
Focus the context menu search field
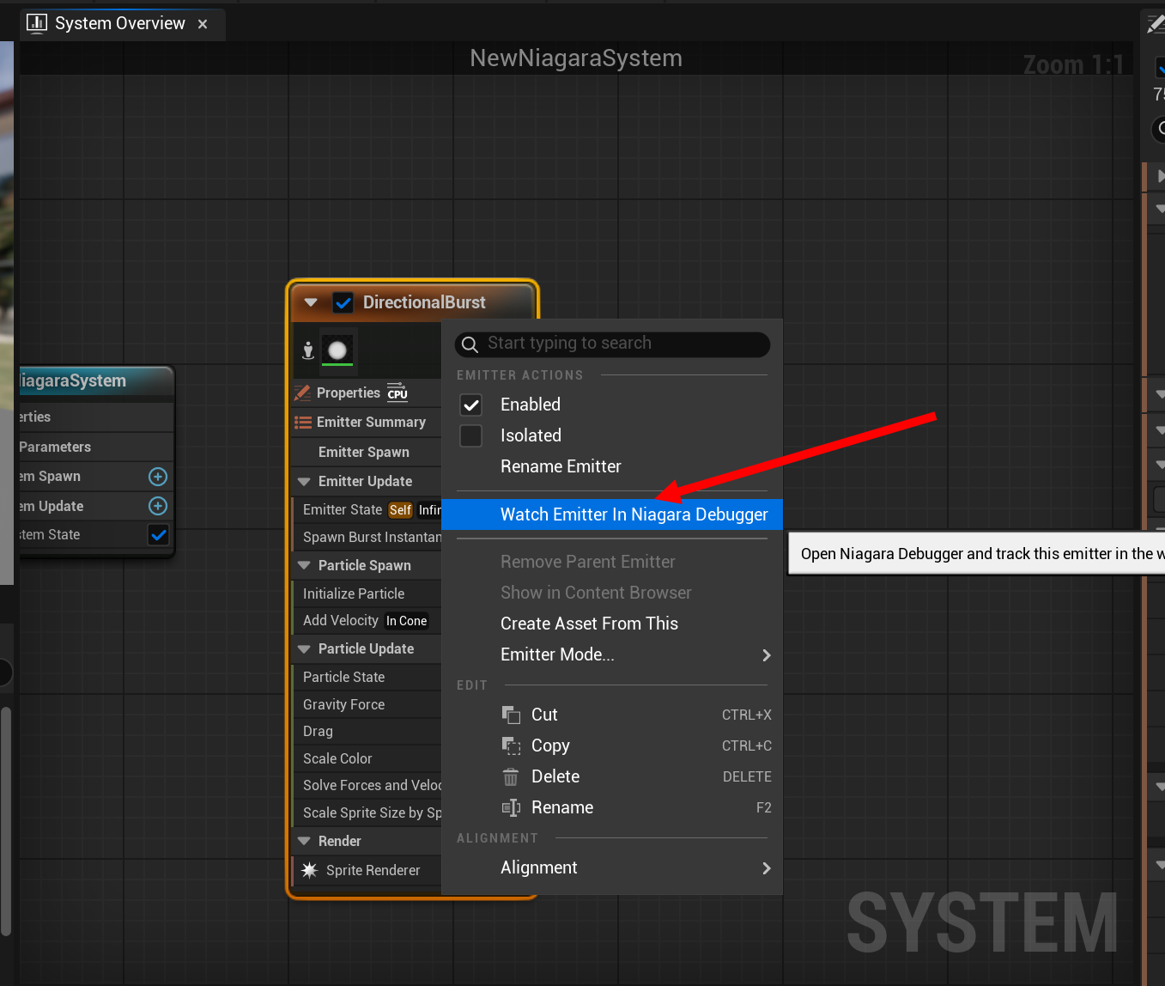tap(612, 344)
